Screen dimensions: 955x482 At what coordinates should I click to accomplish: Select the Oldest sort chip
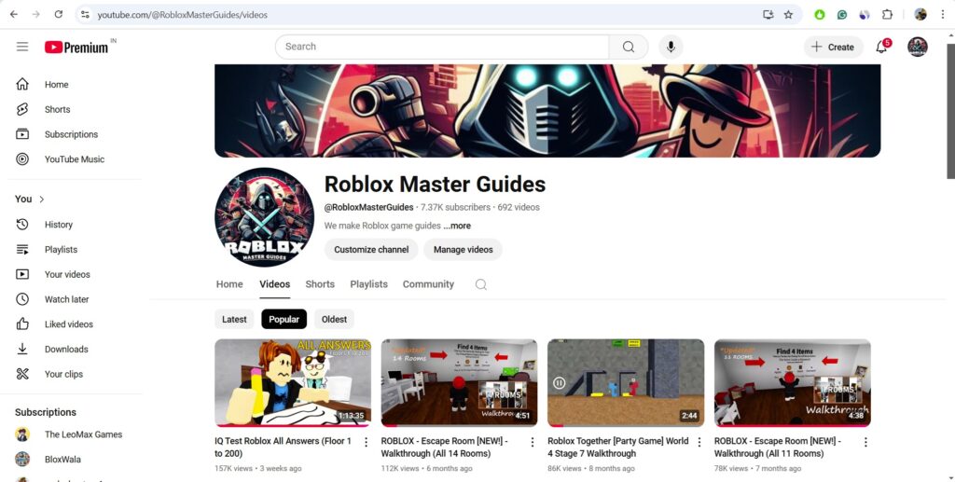click(x=334, y=319)
